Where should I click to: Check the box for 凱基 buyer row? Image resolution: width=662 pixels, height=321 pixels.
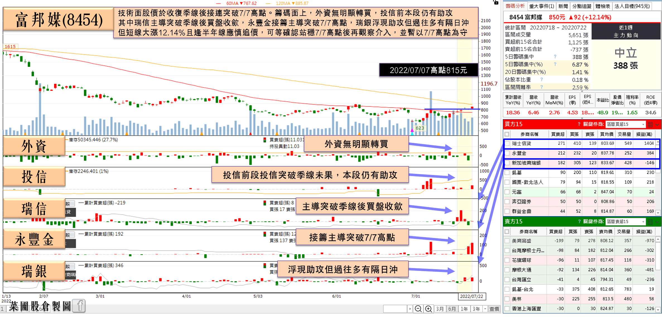pos(507,172)
